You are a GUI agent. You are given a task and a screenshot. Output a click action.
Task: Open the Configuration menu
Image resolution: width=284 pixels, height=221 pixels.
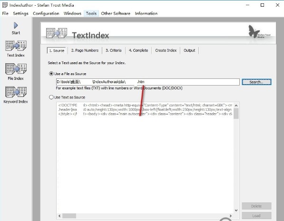pyautogui.click(x=46, y=13)
